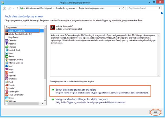
Task: Click the Stifinder folder icon
Action: pos(7,101)
